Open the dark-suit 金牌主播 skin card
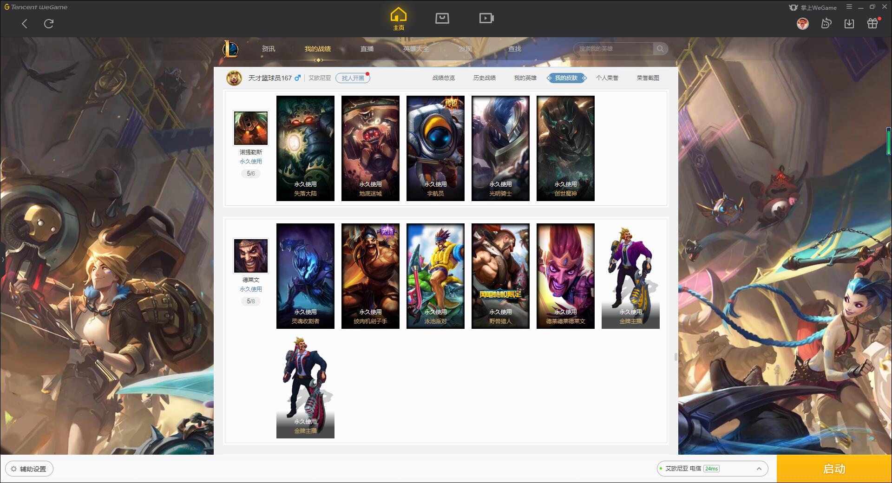 [305, 385]
